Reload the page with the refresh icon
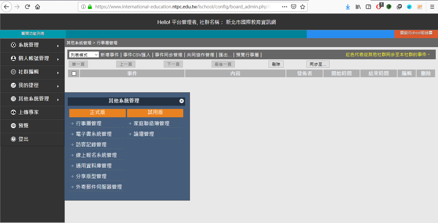The width and height of the screenshot is (438, 223). pyautogui.click(x=27, y=7)
